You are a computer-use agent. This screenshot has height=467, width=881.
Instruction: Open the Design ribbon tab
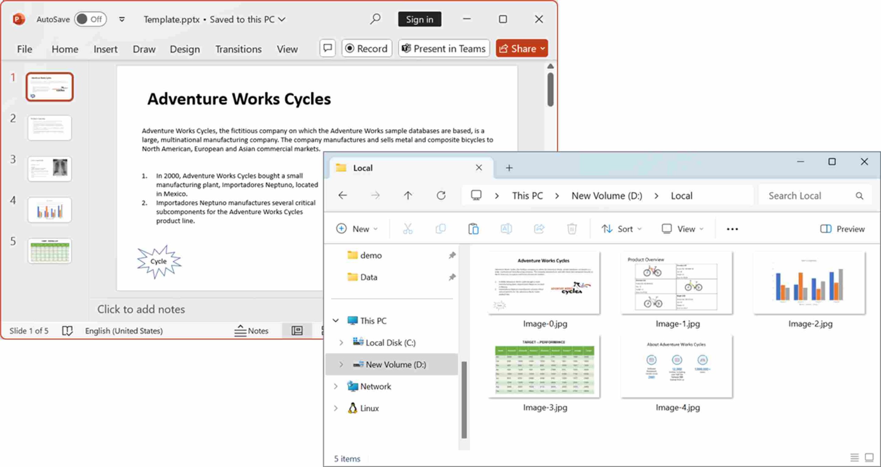[185, 49]
